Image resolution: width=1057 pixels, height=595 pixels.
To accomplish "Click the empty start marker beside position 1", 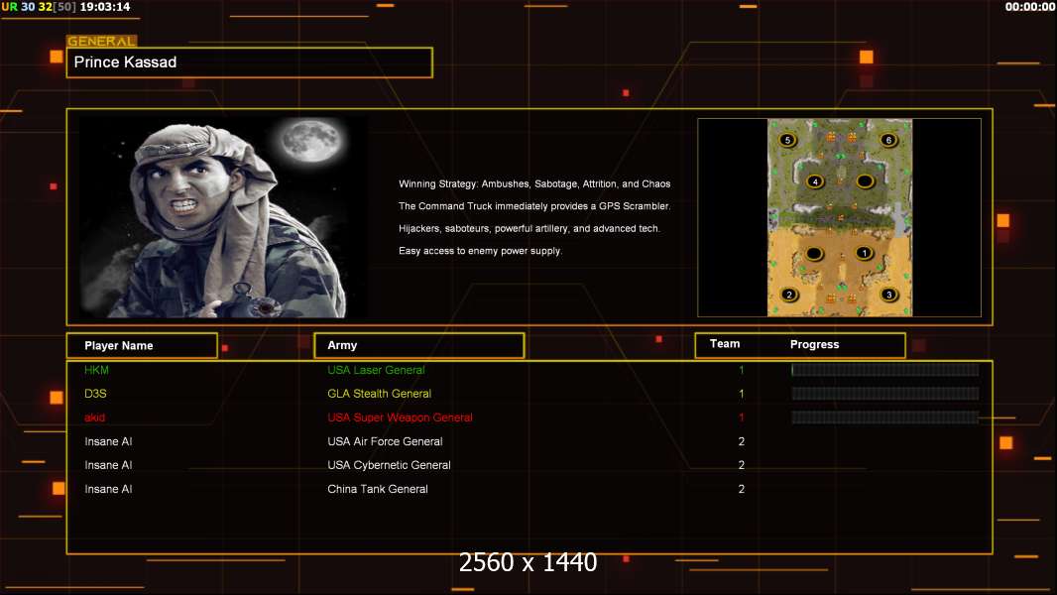I will pos(814,253).
